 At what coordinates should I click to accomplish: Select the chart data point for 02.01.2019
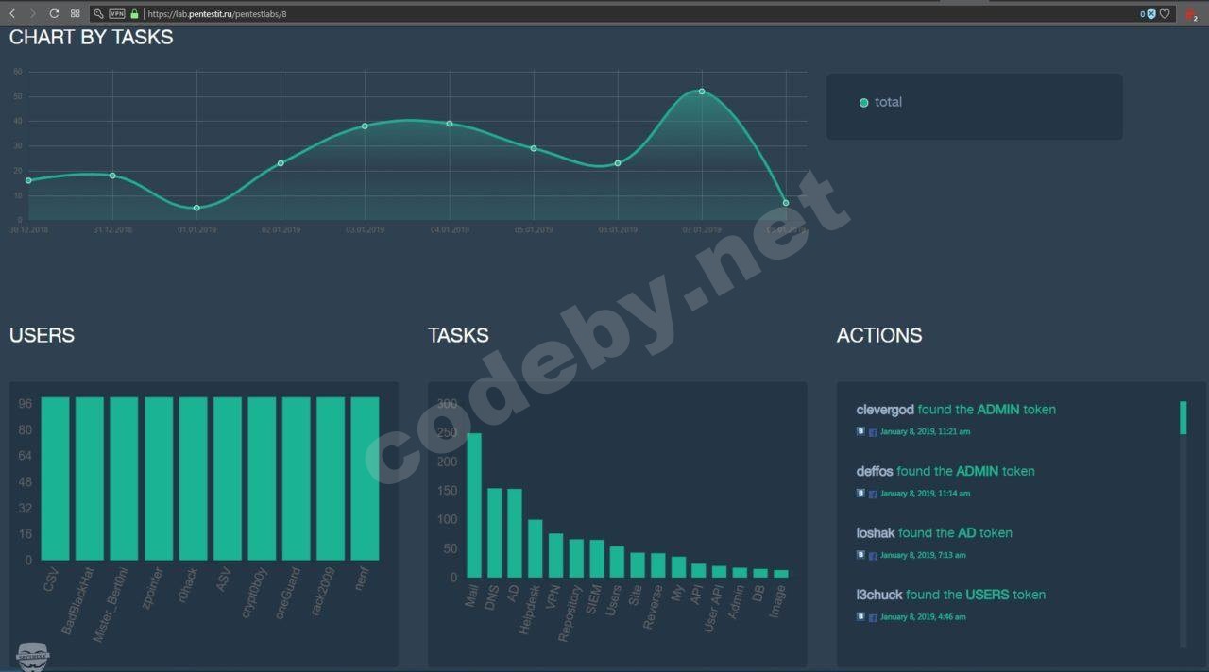[x=281, y=163]
